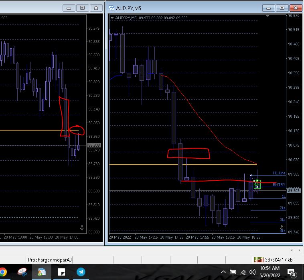Screen dimensions: 304x280
Task: Open the volume control in system tray
Action: point(252,272)
